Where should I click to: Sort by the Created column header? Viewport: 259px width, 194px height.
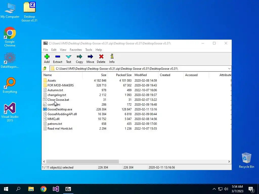click(x=171, y=75)
